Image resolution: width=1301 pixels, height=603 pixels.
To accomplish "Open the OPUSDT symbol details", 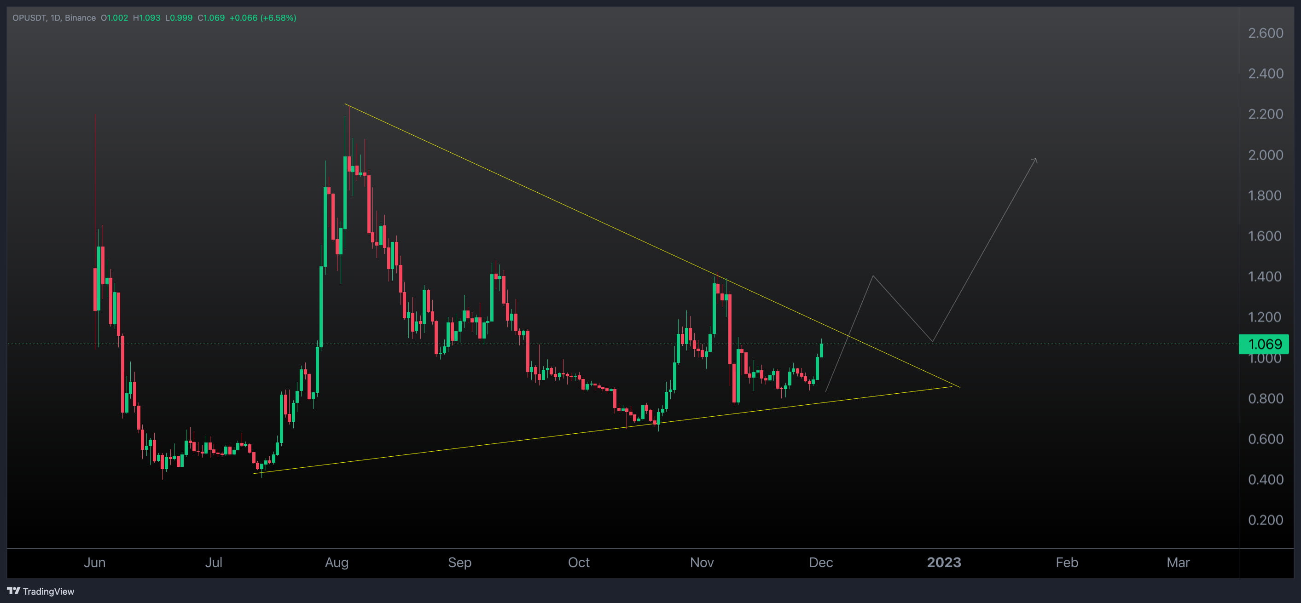I will [x=30, y=17].
